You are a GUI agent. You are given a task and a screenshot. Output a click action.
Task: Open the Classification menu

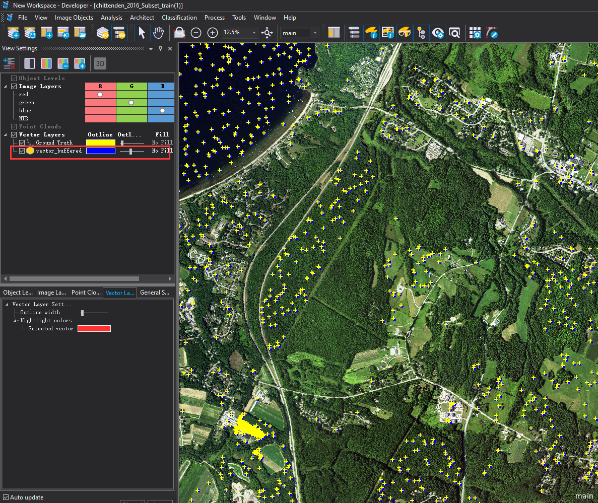(179, 18)
